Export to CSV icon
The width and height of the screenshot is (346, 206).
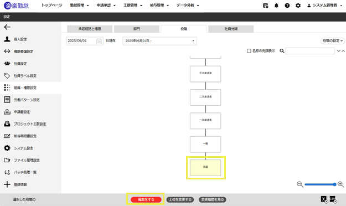[333, 199]
